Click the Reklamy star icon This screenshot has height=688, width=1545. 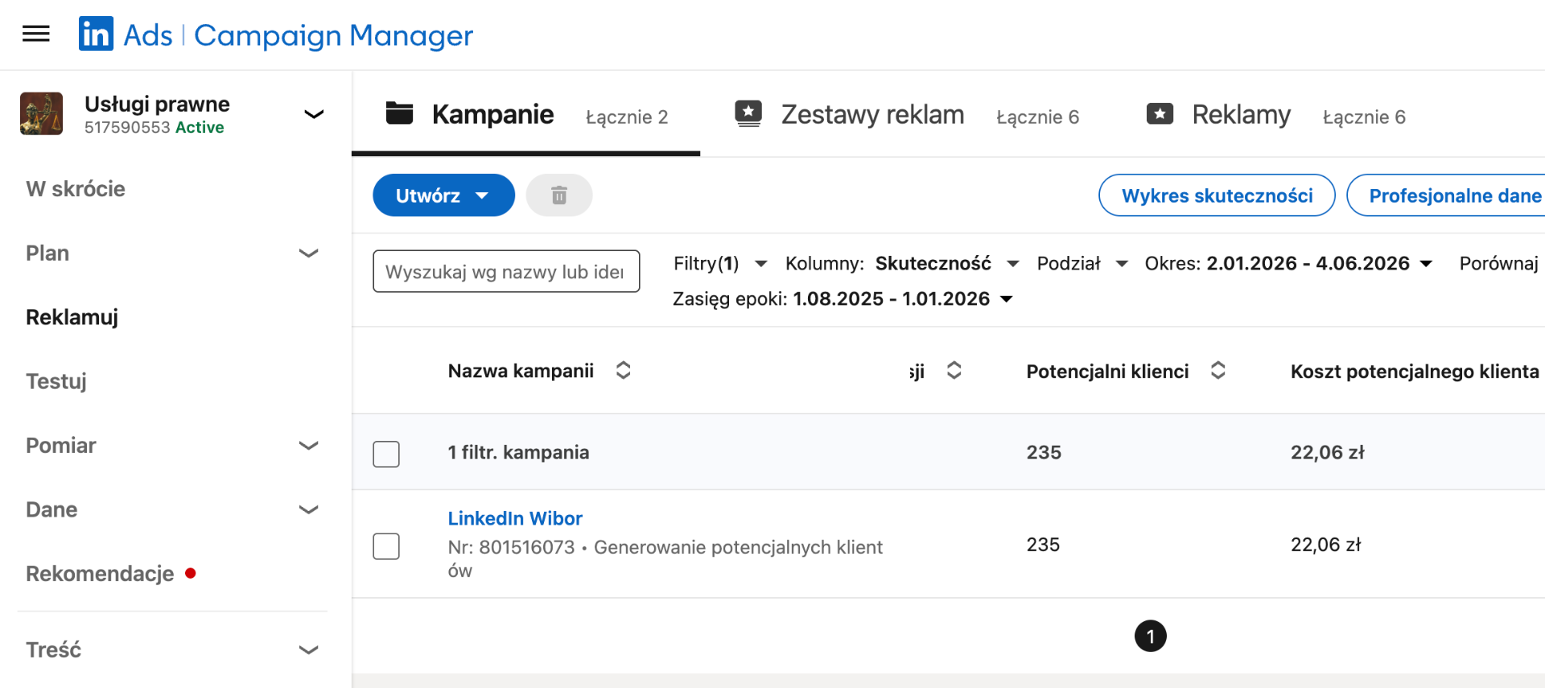point(1160,113)
